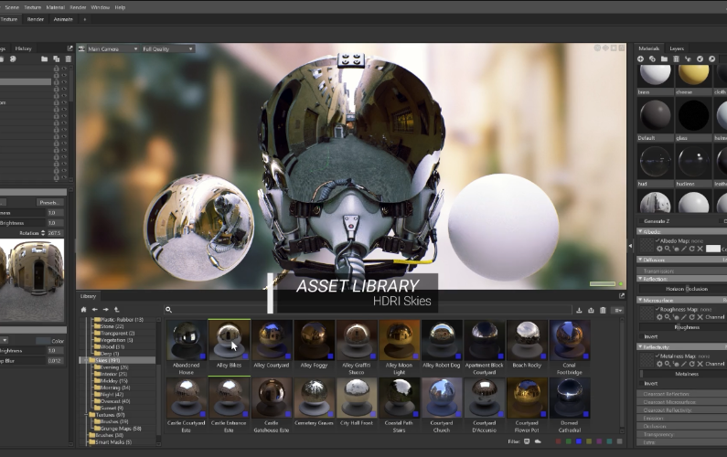Toggle Invert checkbox under Roughness

click(641, 336)
